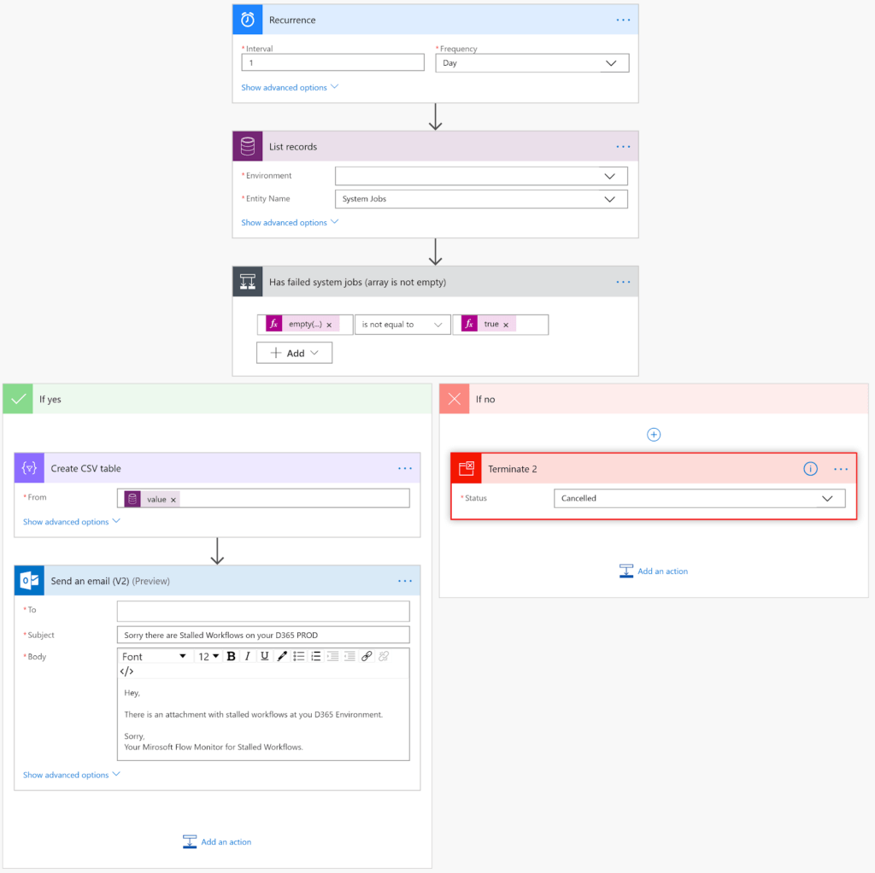Screen dimensions: 875x873
Task: Click the Outlook icon on Send an email
Action: pyautogui.click(x=29, y=581)
